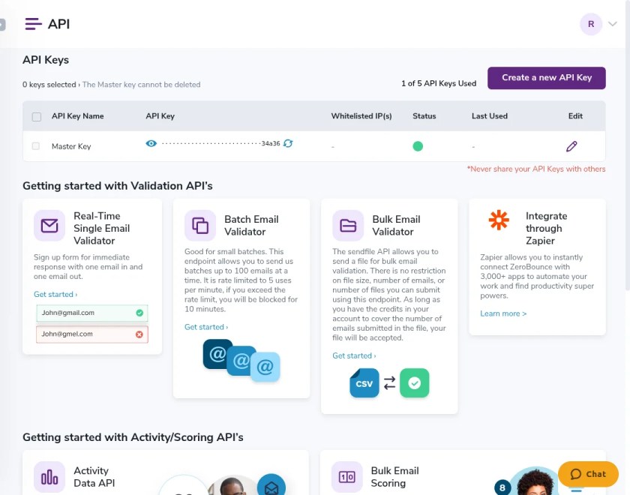
Task: Click the page scrollbar on right edge
Action: click(x=628, y=145)
